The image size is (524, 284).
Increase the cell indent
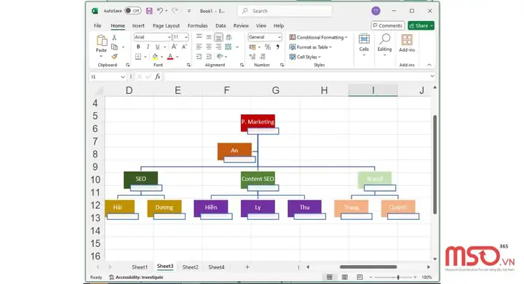tap(209, 57)
